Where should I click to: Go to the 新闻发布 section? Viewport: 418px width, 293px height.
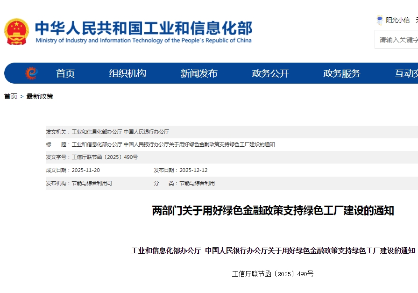pos(199,73)
